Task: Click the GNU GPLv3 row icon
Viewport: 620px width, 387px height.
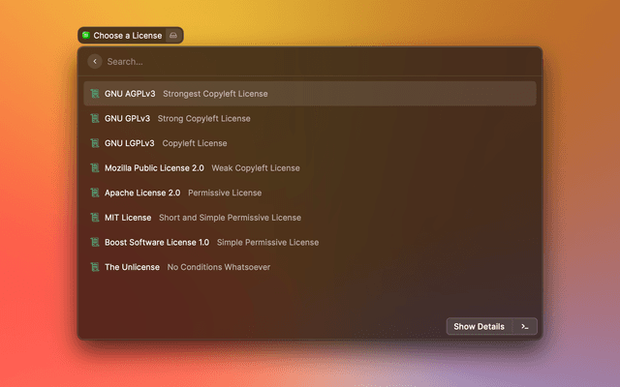Action: click(x=94, y=119)
